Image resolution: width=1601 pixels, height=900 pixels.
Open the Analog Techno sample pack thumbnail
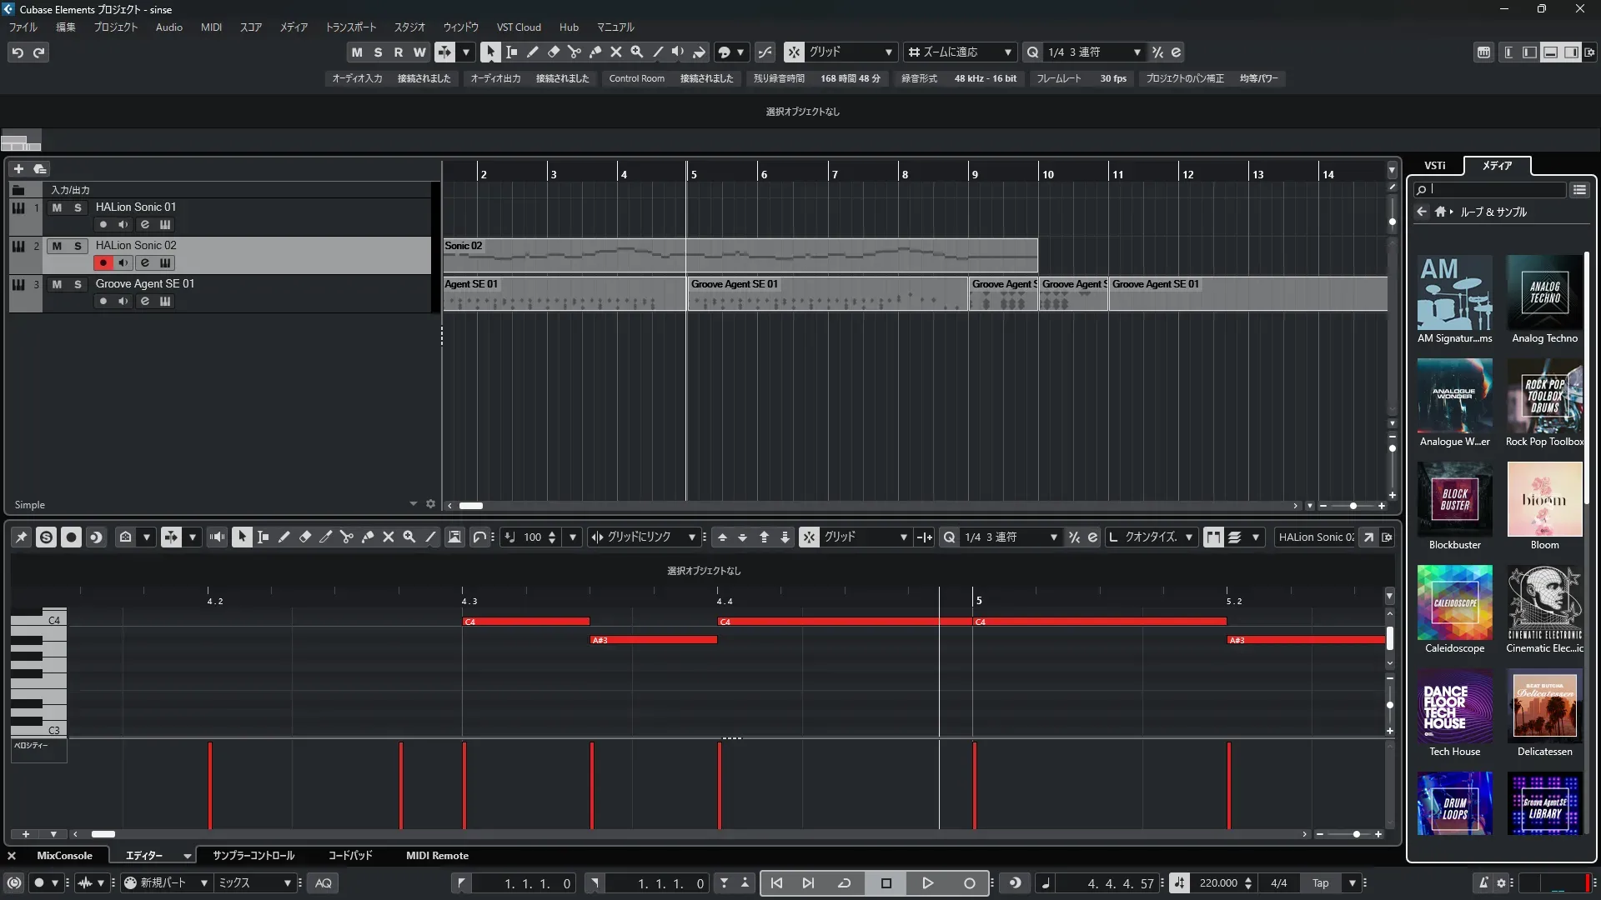pyautogui.click(x=1544, y=292)
